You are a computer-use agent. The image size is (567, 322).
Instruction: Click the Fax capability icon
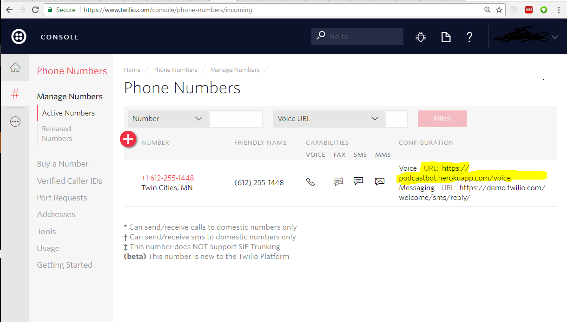pos(338,182)
